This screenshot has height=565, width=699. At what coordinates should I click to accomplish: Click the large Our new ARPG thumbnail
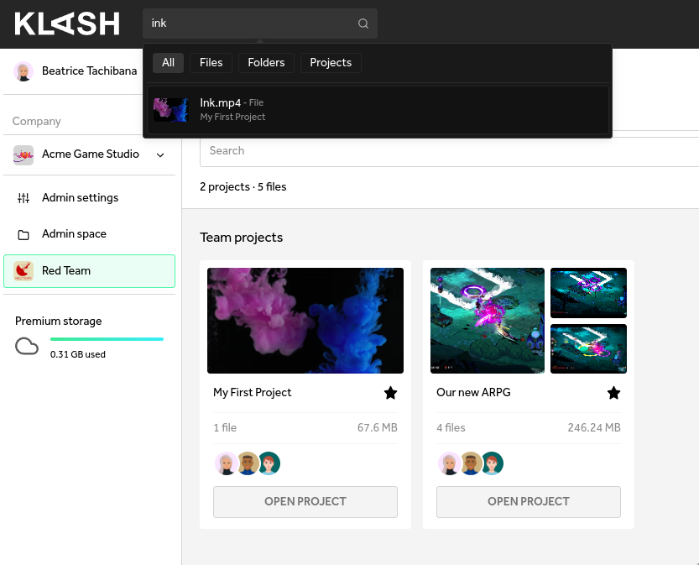pos(488,321)
